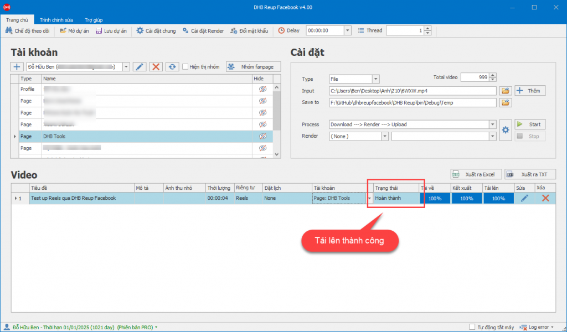This screenshot has height=332, width=567.
Task: Open the Render (None) dropdown
Action: click(385, 136)
